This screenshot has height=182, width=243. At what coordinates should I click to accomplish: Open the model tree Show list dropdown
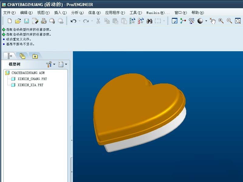63,64
